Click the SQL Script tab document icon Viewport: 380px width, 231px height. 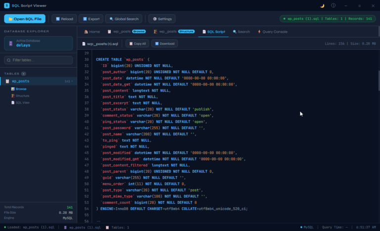pos(204,32)
